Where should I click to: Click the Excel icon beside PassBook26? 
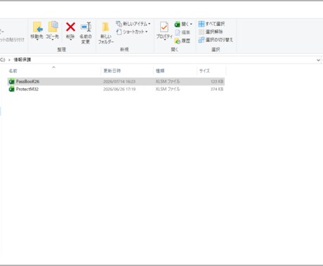coord(11,81)
